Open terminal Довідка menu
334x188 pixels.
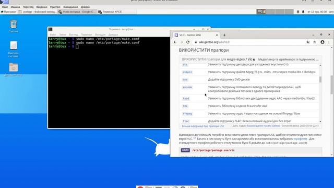[x=113, y=34]
